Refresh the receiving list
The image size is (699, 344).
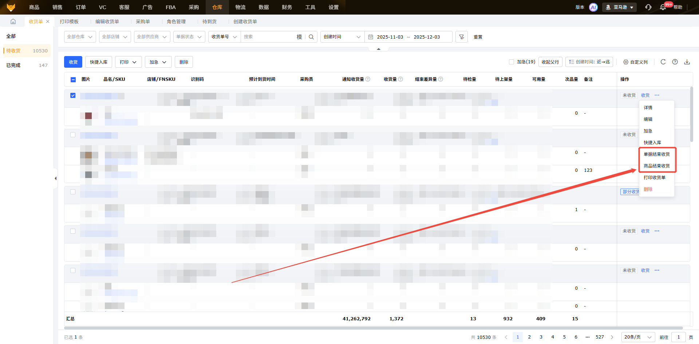point(663,62)
